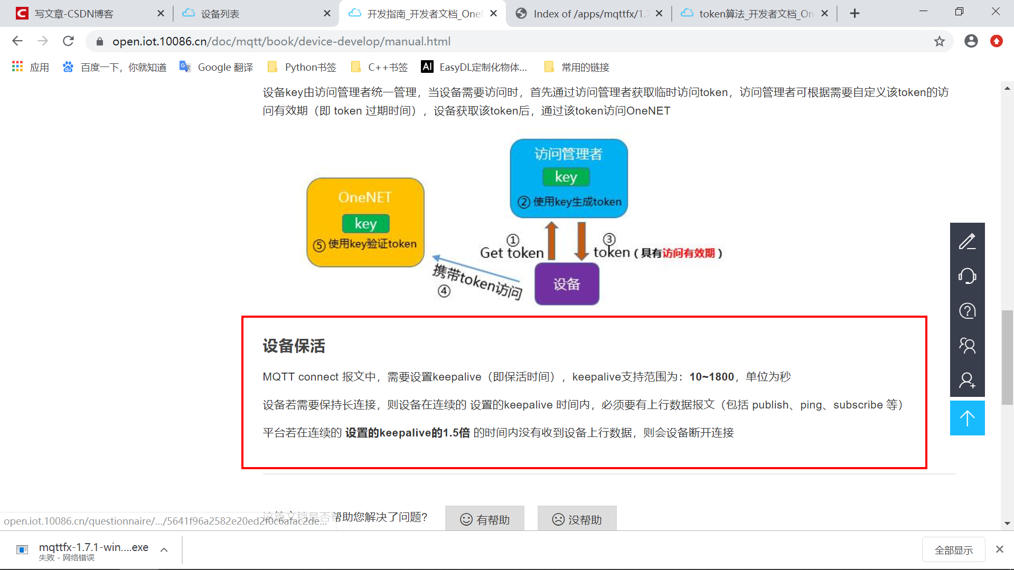Expand the mqttfx download options chevron
The height and width of the screenshot is (570, 1014).
[x=164, y=550]
